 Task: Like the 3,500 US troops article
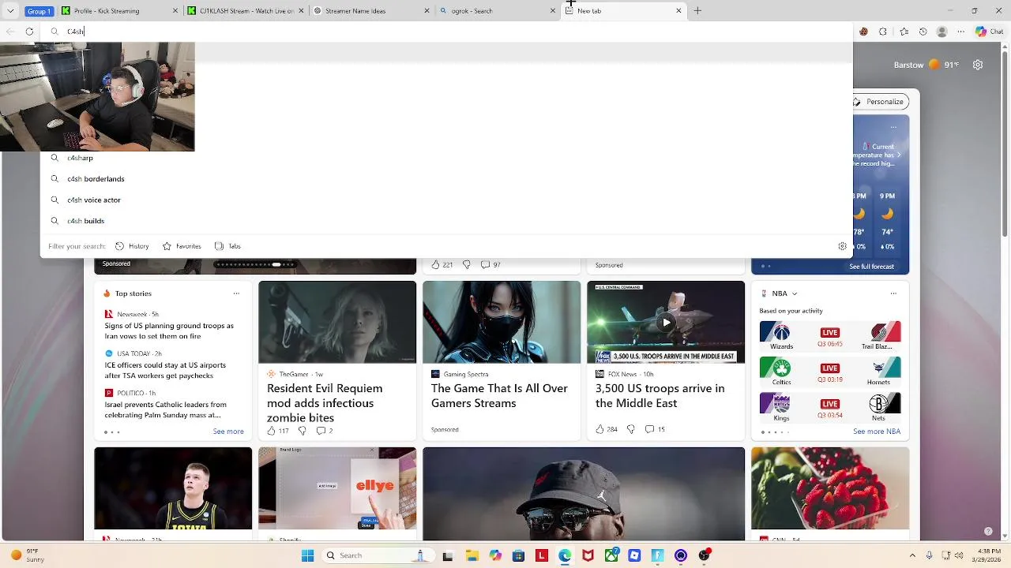coord(606,429)
